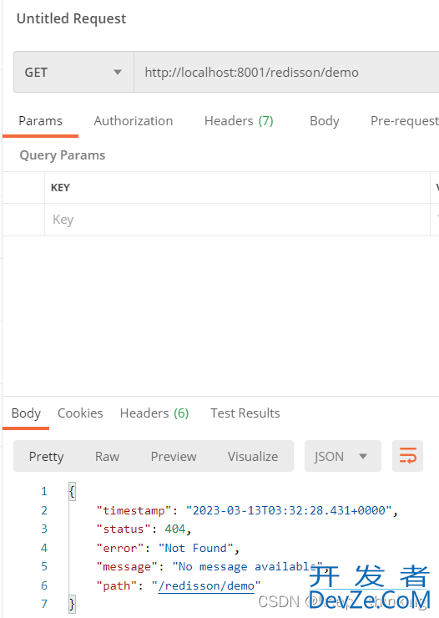Select the response Body tab
The width and height of the screenshot is (439, 618).
[x=26, y=413]
